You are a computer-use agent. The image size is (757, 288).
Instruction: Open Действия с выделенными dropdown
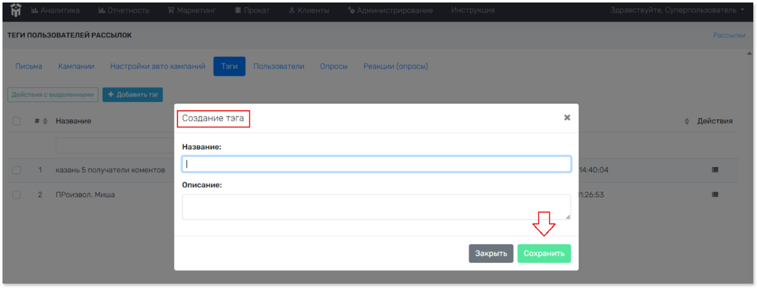click(x=53, y=94)
